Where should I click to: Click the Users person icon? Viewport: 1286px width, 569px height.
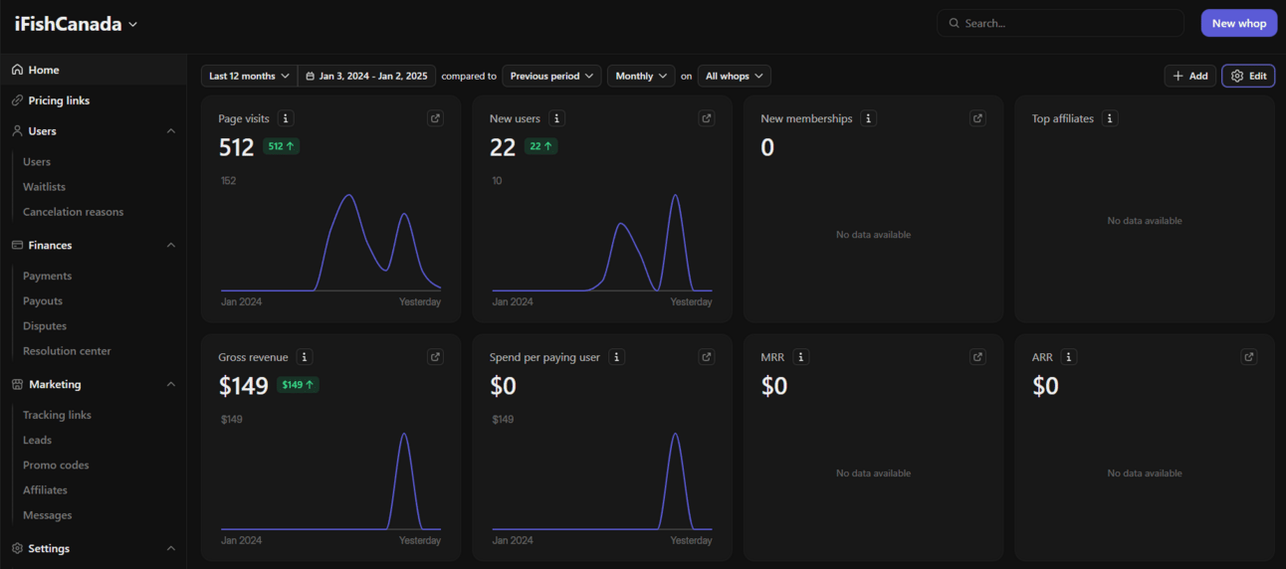pos(17,130)
